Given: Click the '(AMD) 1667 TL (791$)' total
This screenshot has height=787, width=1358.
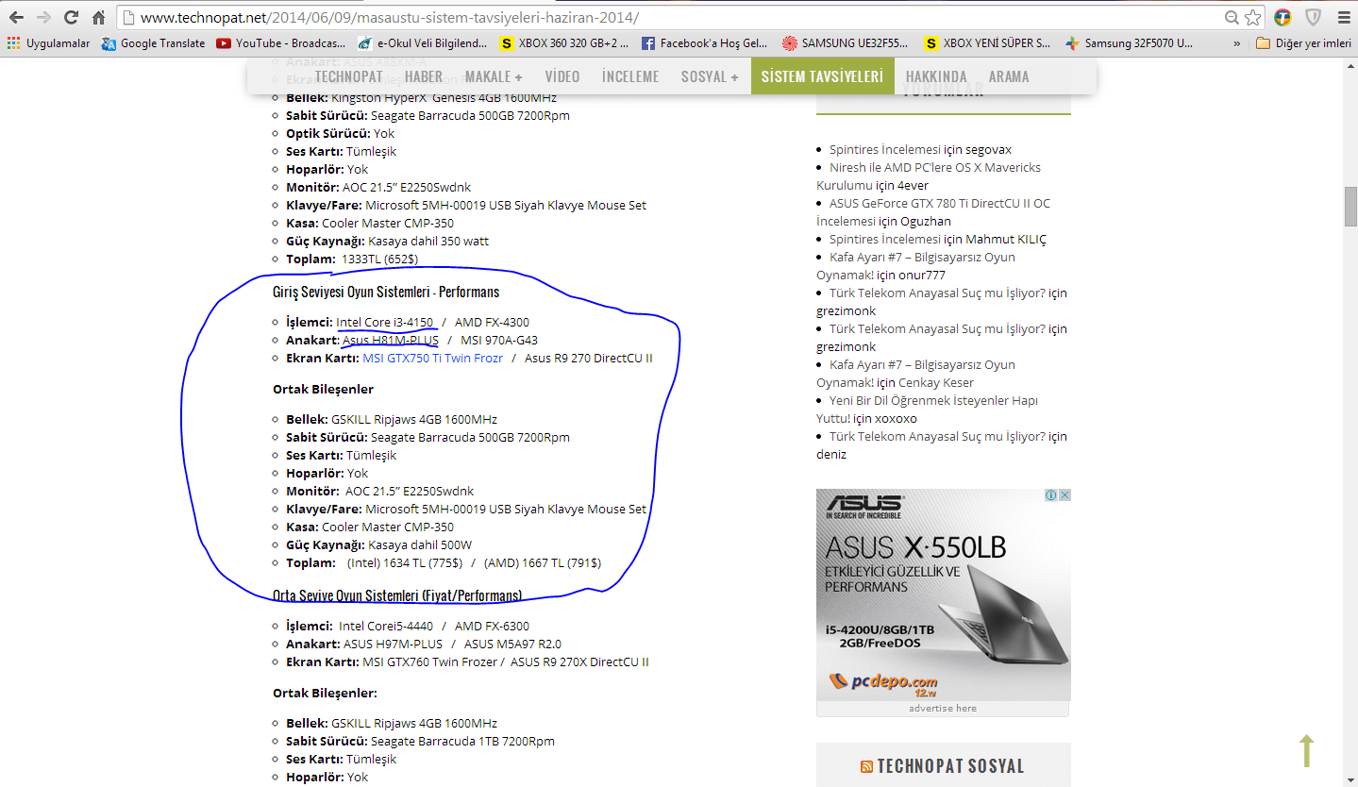Looking at the screenshot, I should (543, 563).
